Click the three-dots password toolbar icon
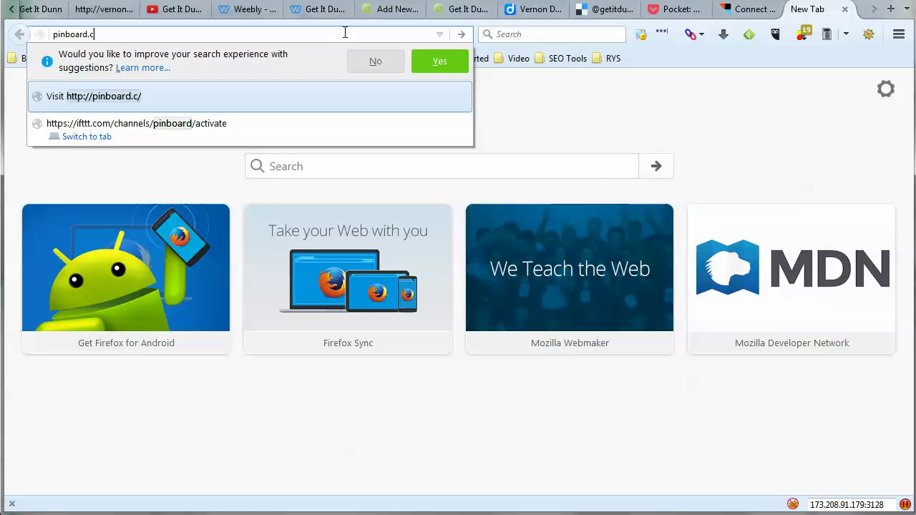The width and height of the screenshot is (916, 515). point(662,32)
